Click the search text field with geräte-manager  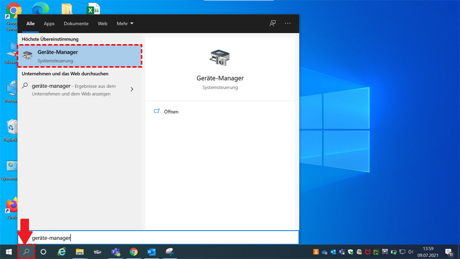click(x=158, y=237)
